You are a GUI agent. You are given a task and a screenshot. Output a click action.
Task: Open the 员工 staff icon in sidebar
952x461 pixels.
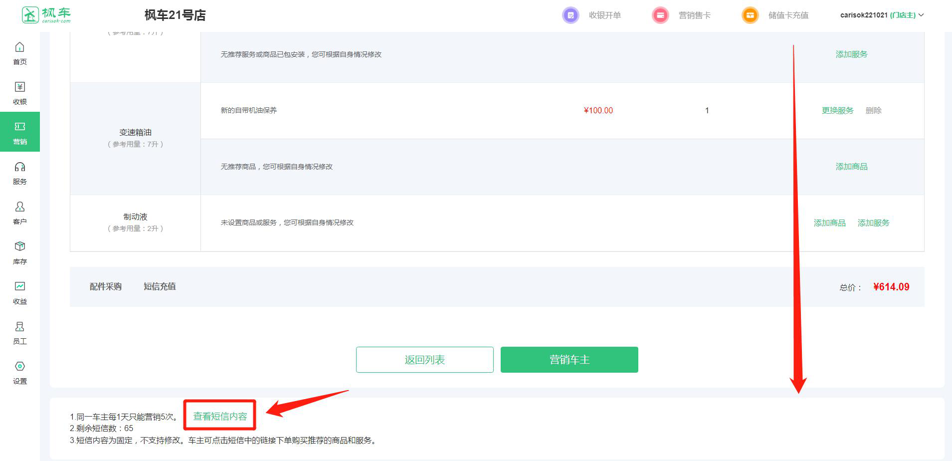[20, 326]
